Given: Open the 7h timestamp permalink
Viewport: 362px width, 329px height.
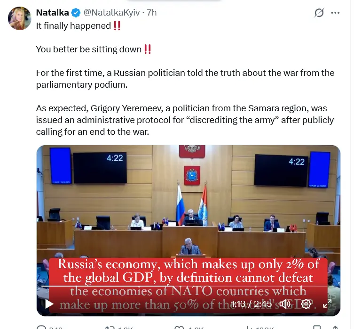Looking at the screenshot, I should pos(152,13).
